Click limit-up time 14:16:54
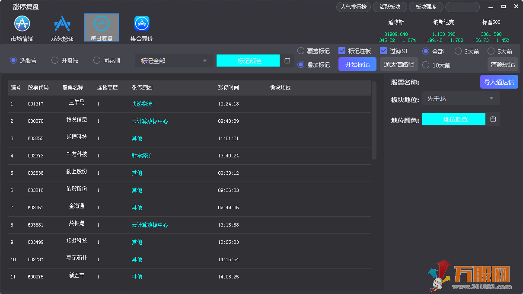523x294 pixels. point(229,260)
